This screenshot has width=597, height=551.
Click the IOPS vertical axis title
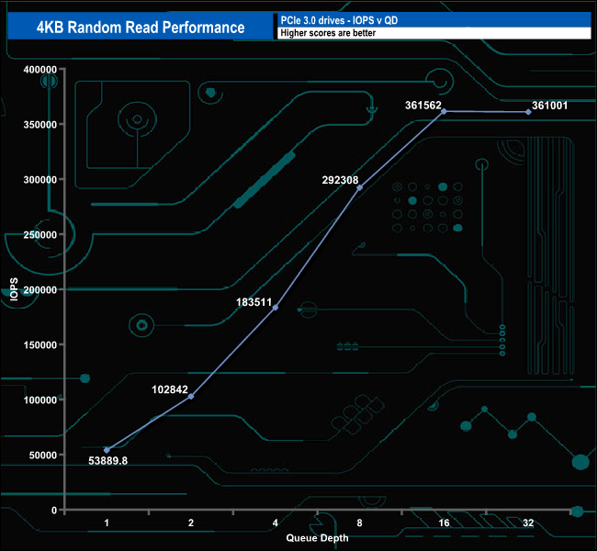click(x=14, y=289)
